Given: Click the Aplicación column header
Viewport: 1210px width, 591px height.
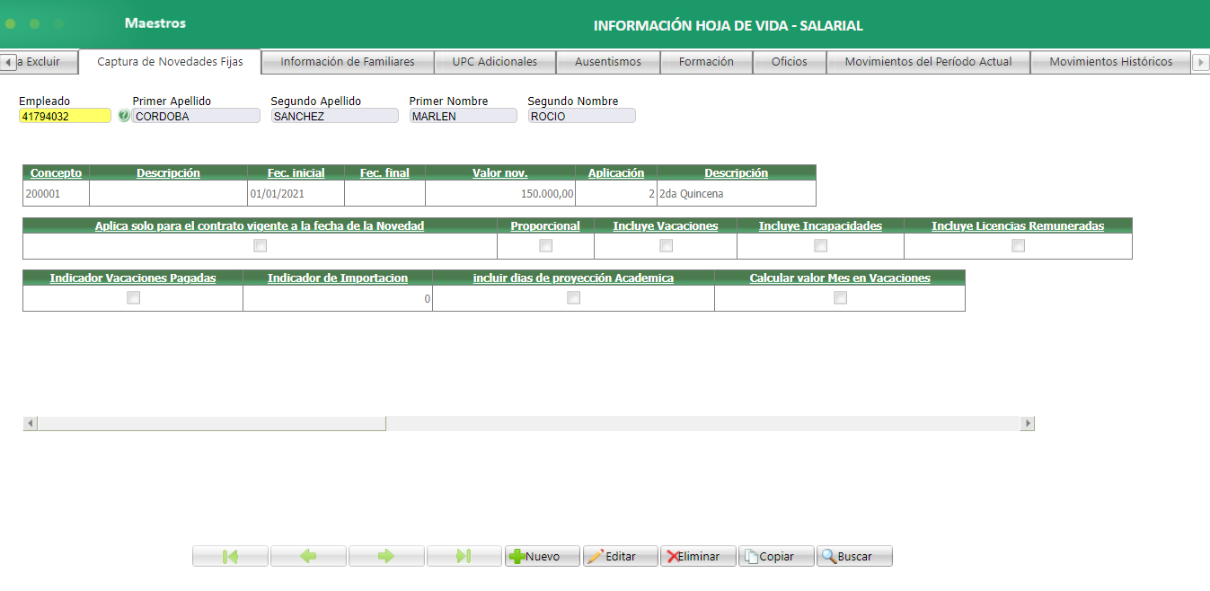Looking at the screenshot, I should 616,172.
